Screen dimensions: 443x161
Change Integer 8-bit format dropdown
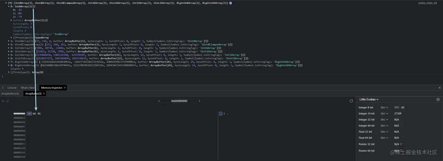point(384,107)
